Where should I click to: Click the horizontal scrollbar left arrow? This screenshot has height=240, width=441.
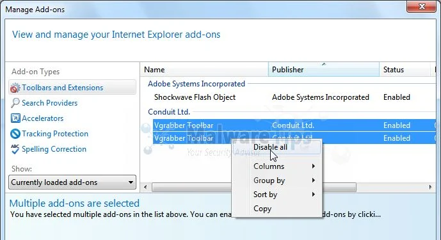[145, 187]
